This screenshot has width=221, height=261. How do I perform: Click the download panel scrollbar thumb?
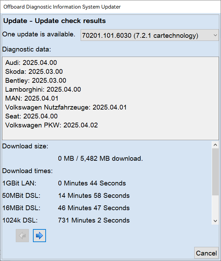pyautogui.click(x=215, y=172)
